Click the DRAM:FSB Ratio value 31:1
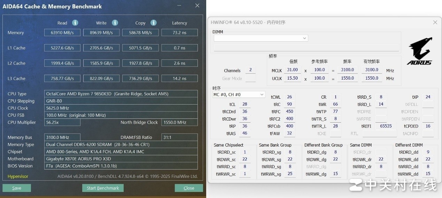Image resolution: width=442 pixels, height=198 pixels. click(x=179, y=138)
